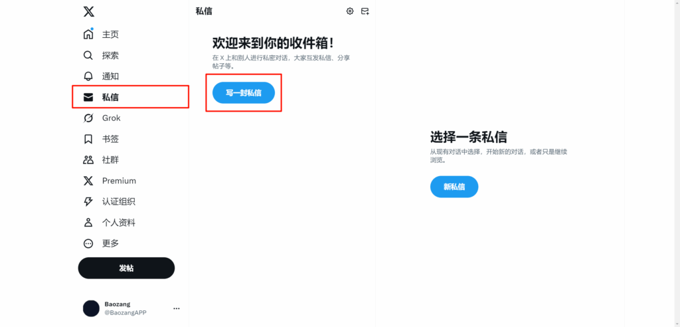
Task: Select the Premium menu item
Action: tap(110, 181)
